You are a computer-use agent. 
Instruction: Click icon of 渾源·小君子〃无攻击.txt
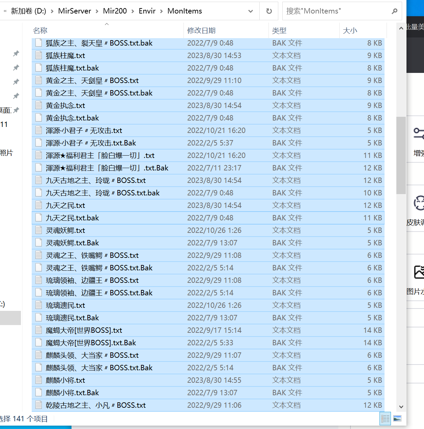39,130
